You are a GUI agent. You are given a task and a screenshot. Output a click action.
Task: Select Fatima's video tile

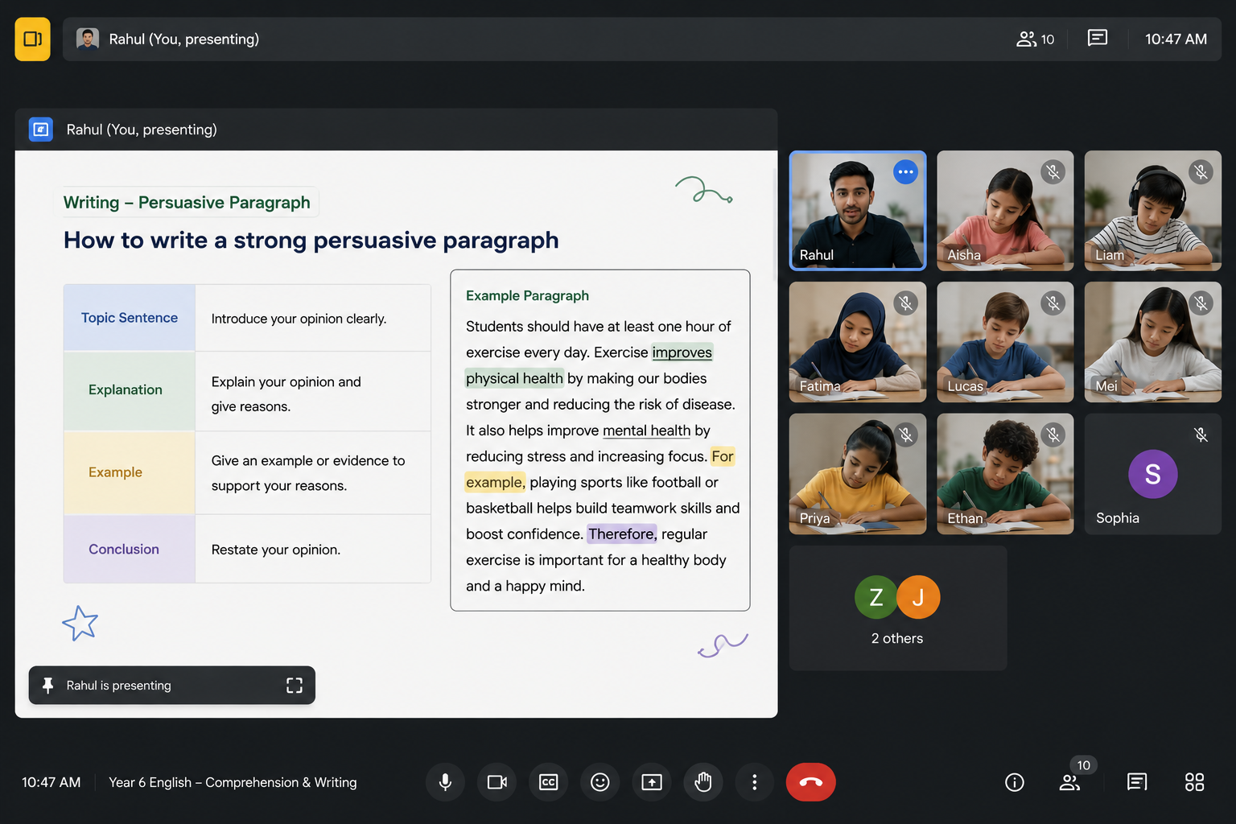click(x=858, y=342)
